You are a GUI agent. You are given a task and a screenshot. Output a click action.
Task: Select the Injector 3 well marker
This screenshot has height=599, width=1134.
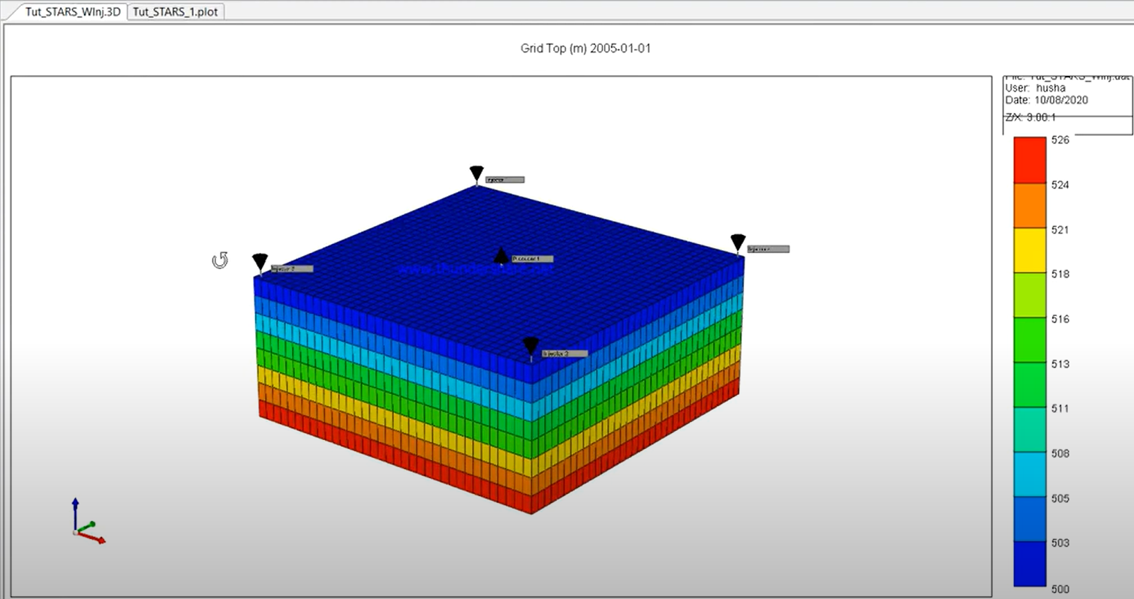click(531, 346)
